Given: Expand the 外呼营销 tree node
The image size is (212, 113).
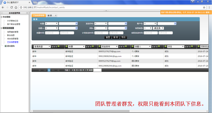Looking at the screenshot, I should click(1, 17).
